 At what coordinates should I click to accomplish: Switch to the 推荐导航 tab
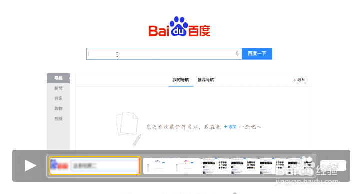[206, 80]
